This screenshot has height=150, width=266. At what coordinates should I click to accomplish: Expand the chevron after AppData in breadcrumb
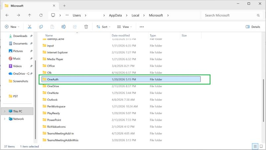pos(127,15)
